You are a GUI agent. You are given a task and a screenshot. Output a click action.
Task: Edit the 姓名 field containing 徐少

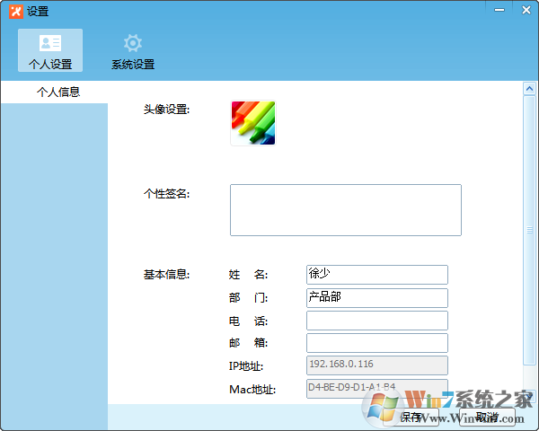coord(377,275)
